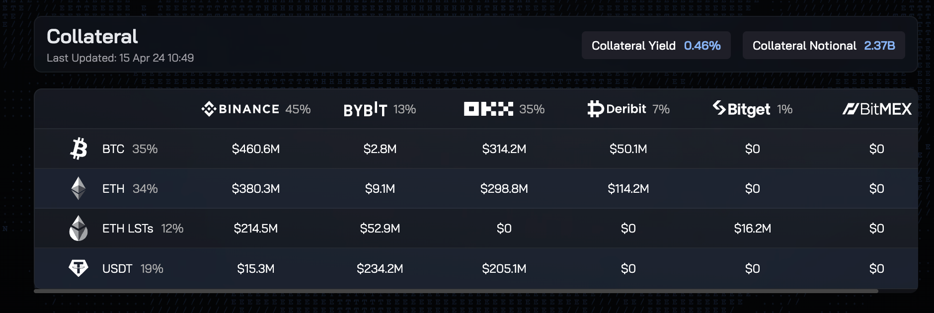The height and width of the screenshot is (313, 934).
Task: Click the Collateral heading
Action: pos(92,36)
